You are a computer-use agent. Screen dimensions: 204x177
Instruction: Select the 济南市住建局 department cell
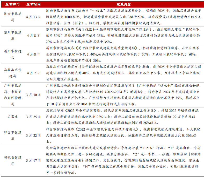click(12, 17)
